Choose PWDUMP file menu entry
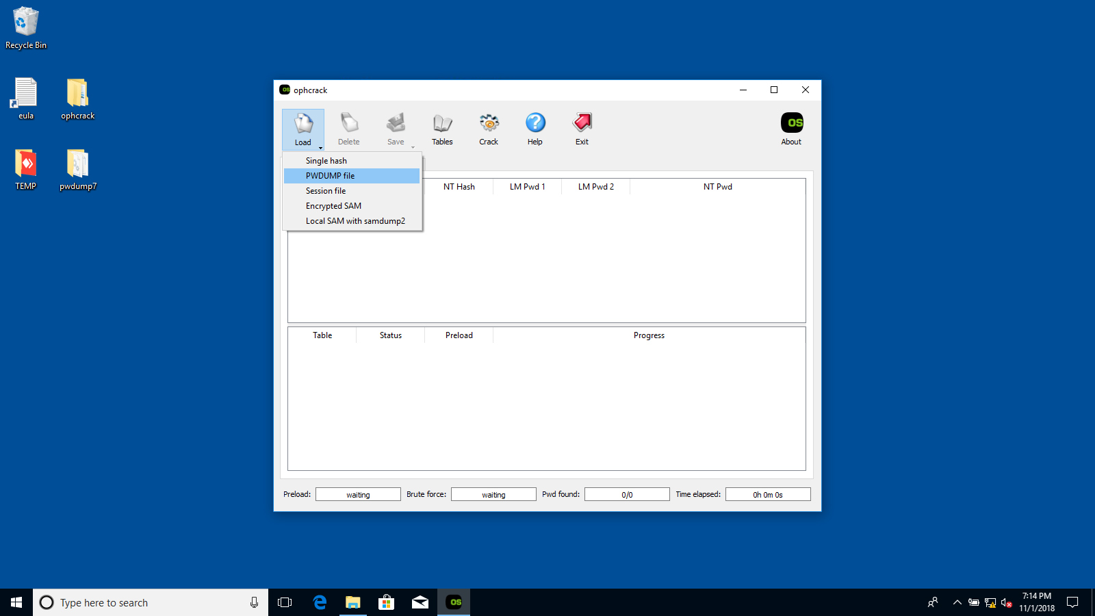The height and width of the screenshot is (616, 1095). [352, 176]
